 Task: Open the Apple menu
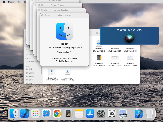coord(4,2)
